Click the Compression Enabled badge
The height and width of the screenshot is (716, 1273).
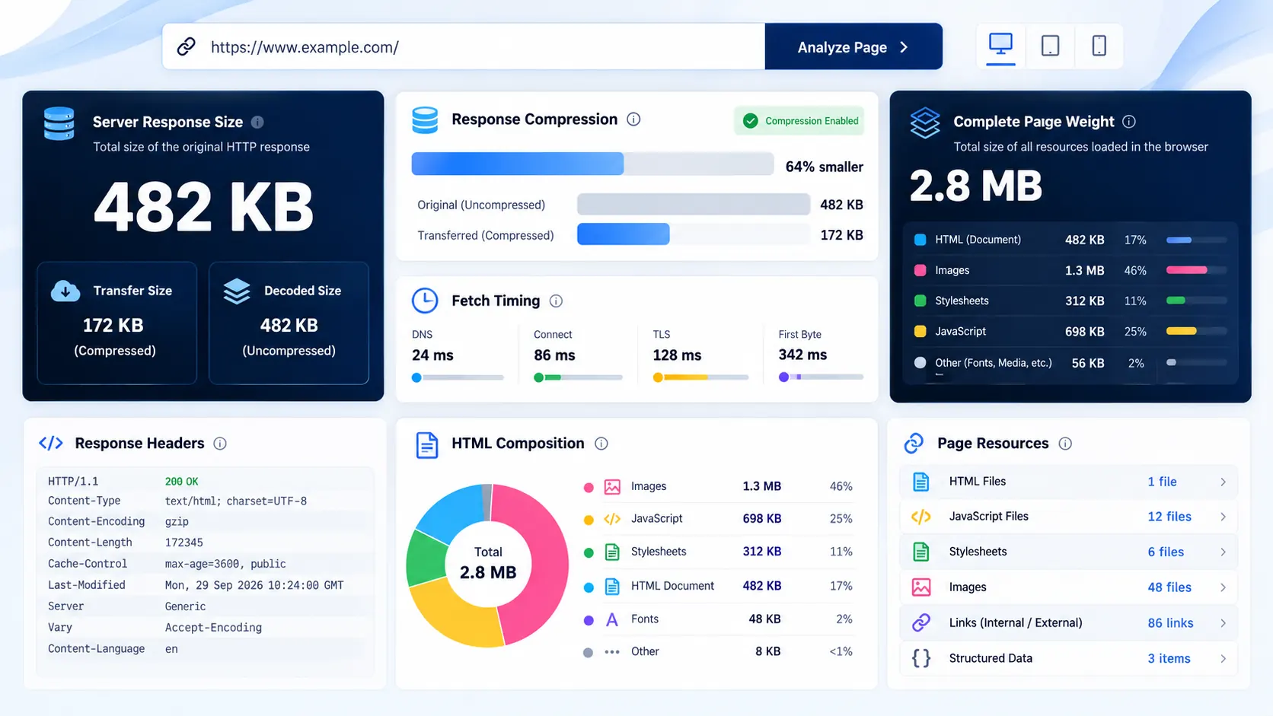pos(799,121)
